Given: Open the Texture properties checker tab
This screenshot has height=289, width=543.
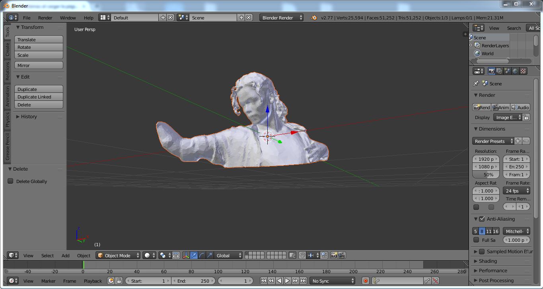Looking at the screenshot, I should tap(523, 71).
